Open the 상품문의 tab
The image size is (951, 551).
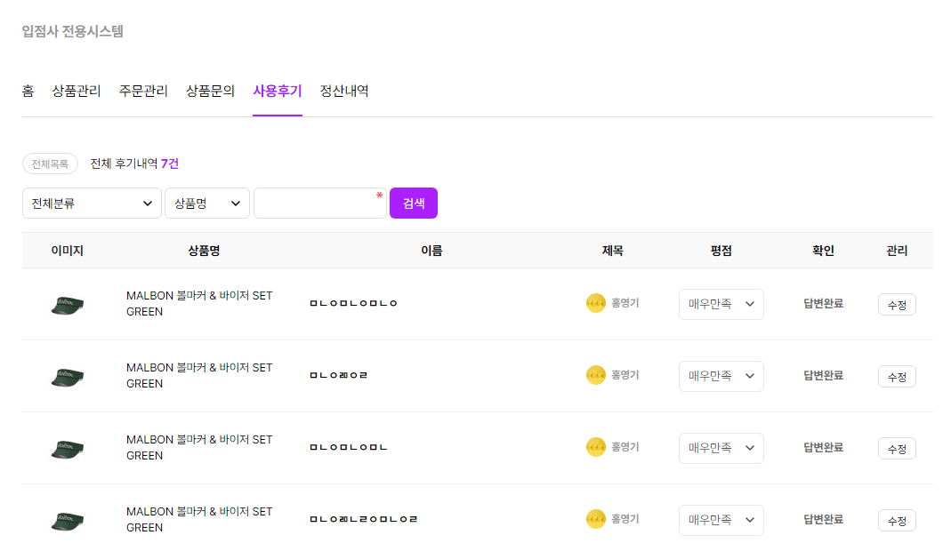210,91
